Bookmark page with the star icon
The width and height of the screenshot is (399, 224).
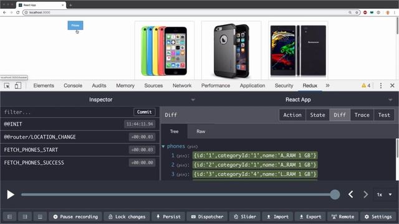(357, 12)
